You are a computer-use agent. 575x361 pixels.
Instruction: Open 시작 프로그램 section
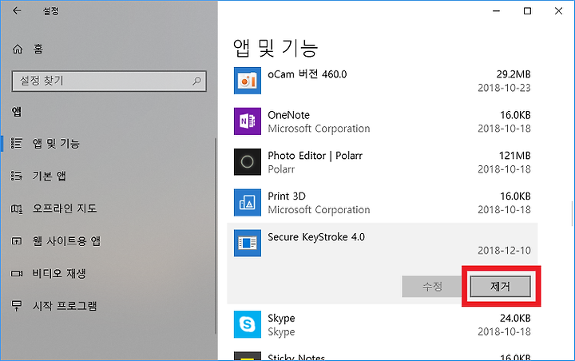(x=65, y=306)
